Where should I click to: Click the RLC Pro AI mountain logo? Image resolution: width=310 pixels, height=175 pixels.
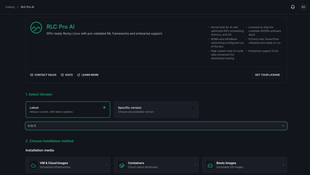coord(36,28)
